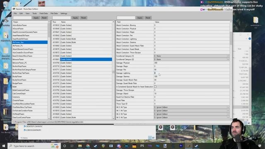Open Hit 0: Hit Type dropdown
Viewport: 265px width, 149px height.
tap(191, 107)
